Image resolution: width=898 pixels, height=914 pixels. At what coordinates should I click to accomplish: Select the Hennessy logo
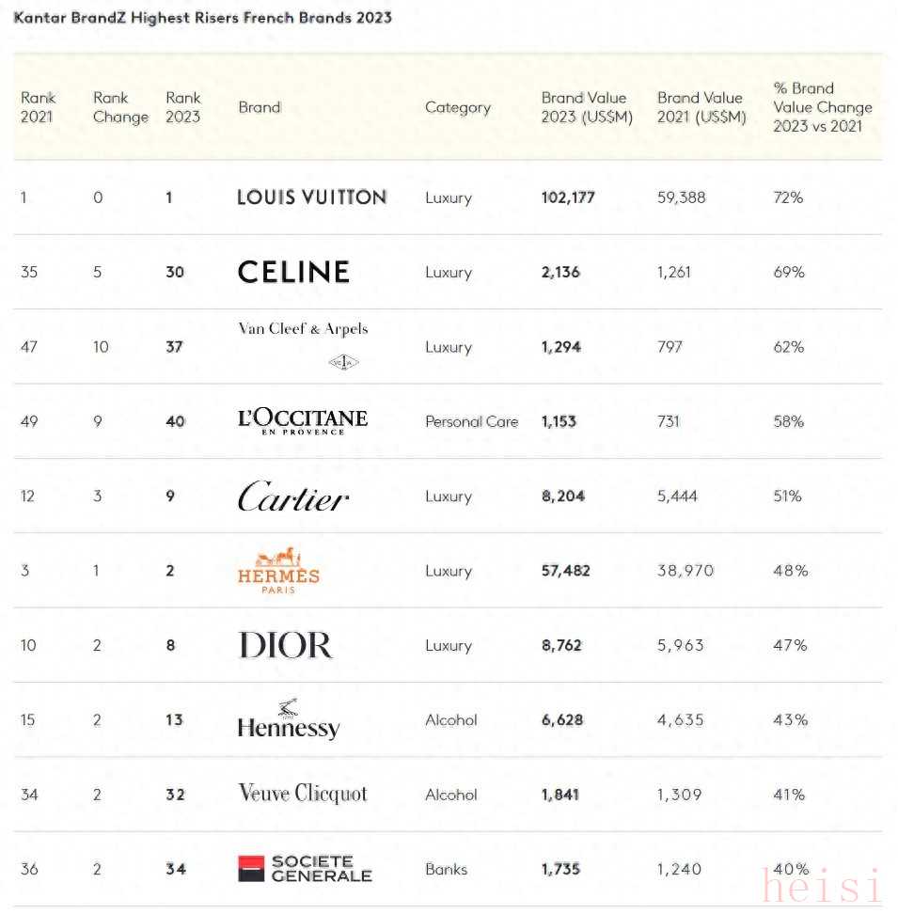288,720
